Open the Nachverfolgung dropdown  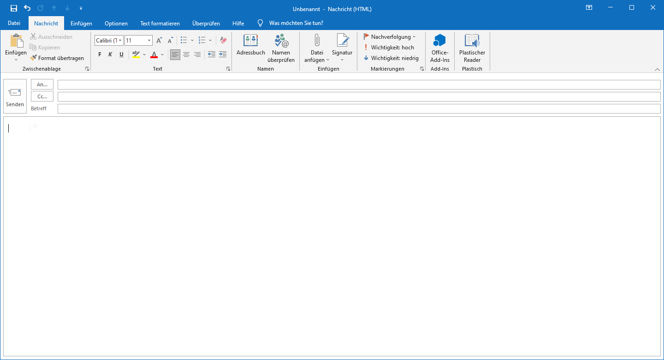(414, 37)
